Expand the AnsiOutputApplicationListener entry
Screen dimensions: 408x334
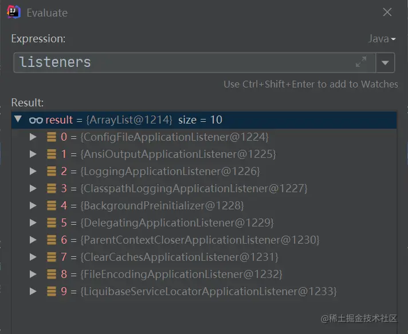tap(33, 154)
